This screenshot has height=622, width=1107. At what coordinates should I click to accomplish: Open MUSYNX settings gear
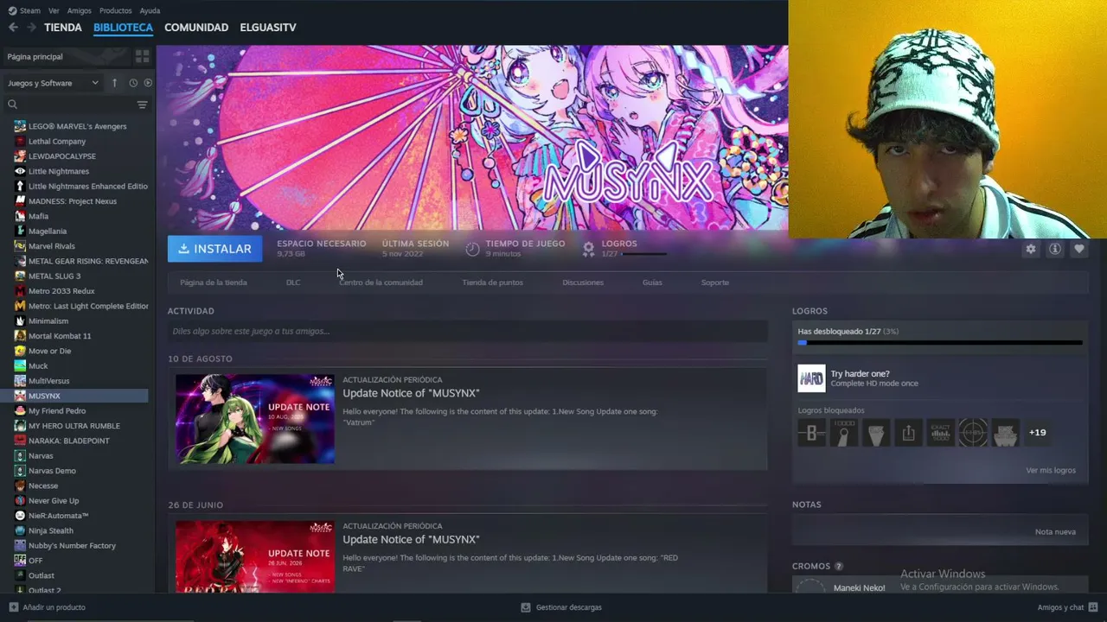pyautogui.click(x=1030, y=249)
